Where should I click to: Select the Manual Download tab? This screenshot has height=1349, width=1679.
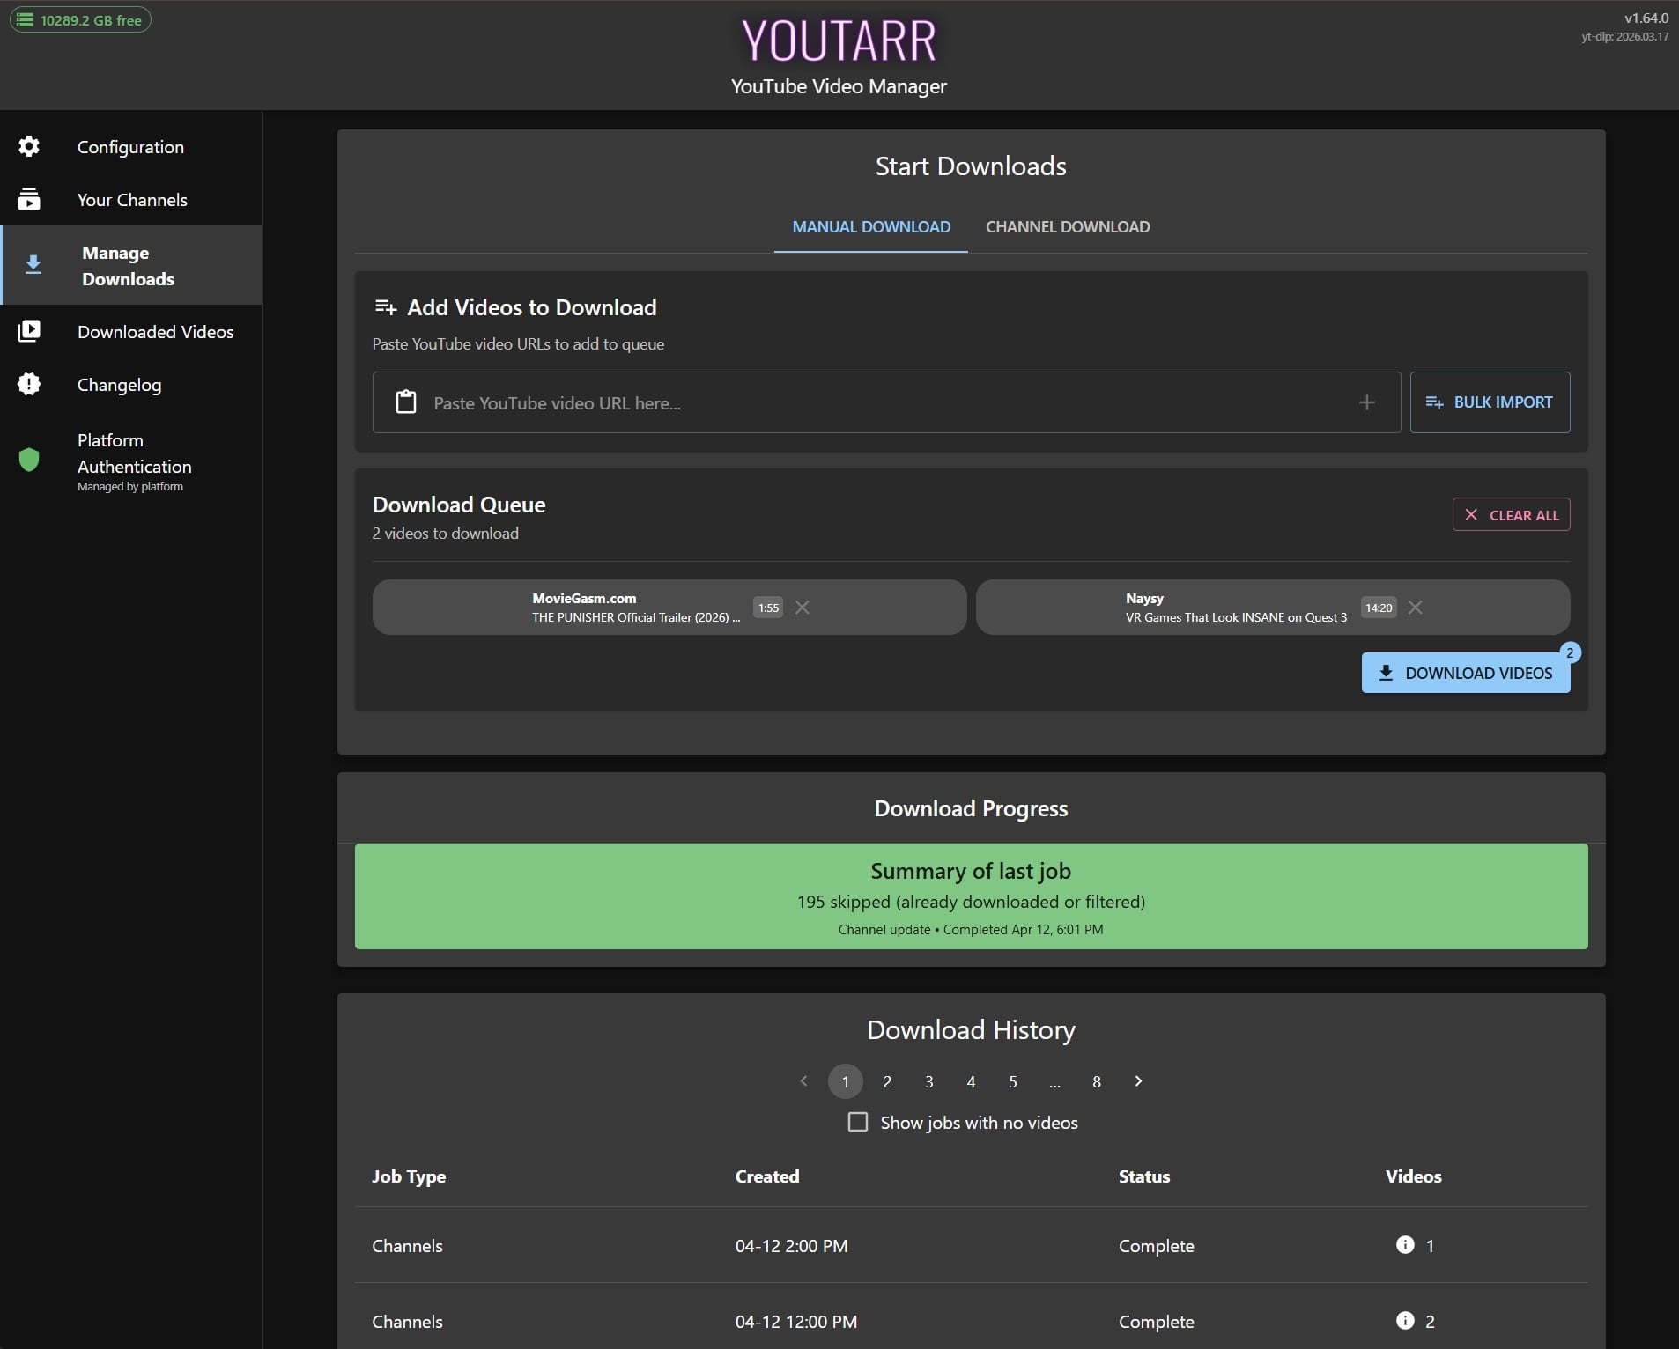(x=869, y=226)
